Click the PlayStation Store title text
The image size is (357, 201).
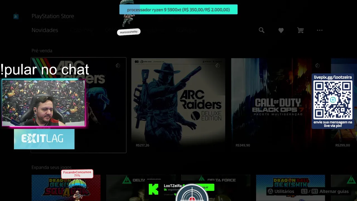click(x=53, y=16)
